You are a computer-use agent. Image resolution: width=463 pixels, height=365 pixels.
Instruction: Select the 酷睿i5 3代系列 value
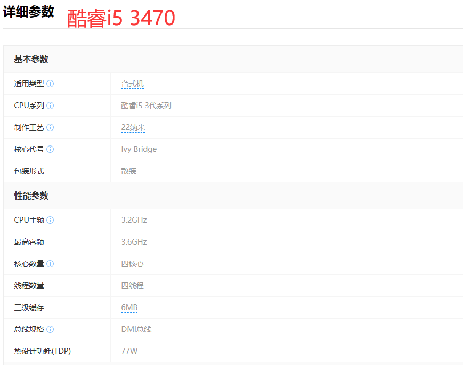(146, 106)
